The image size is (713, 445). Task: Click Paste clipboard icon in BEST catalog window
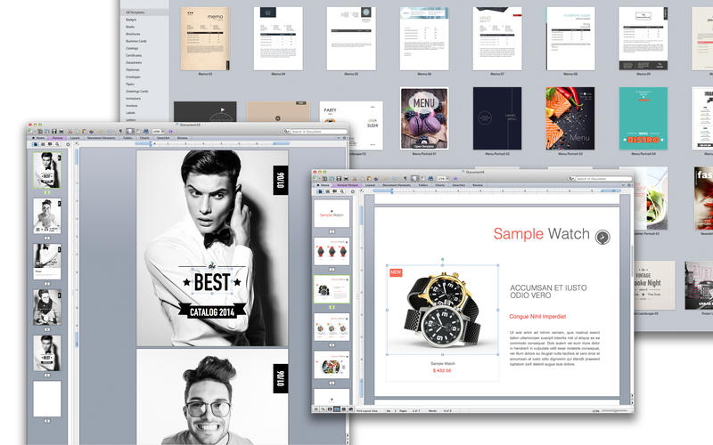pos(84,131)
